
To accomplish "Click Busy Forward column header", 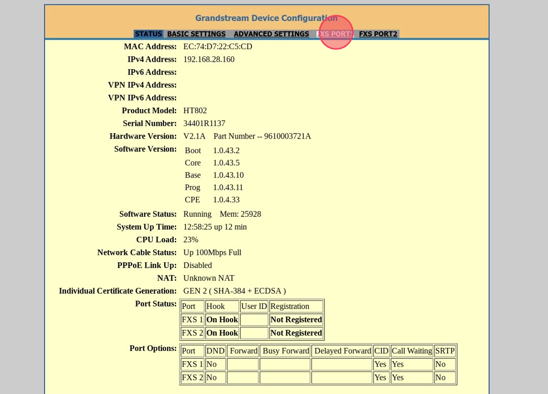I will 285,351.
